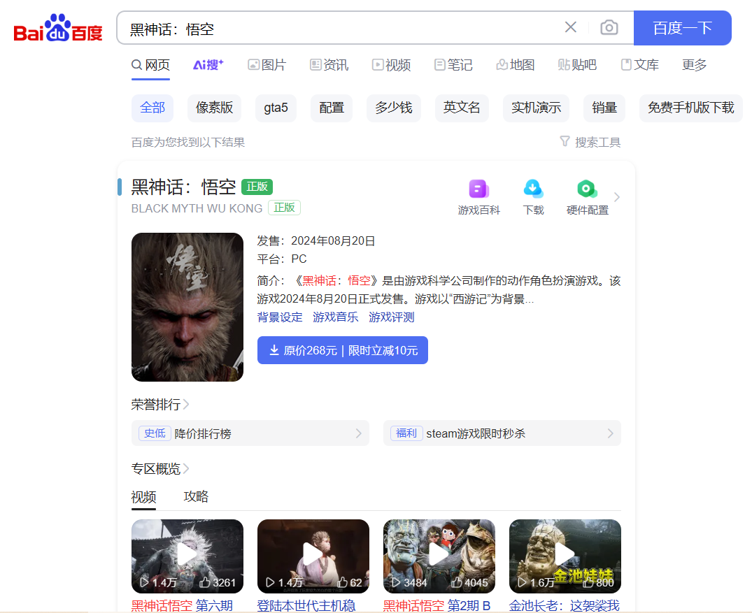The height and width of the screenshot is (613, 752).
Task: Open 搜索工具 filter options
Action: tap(590, 142)
